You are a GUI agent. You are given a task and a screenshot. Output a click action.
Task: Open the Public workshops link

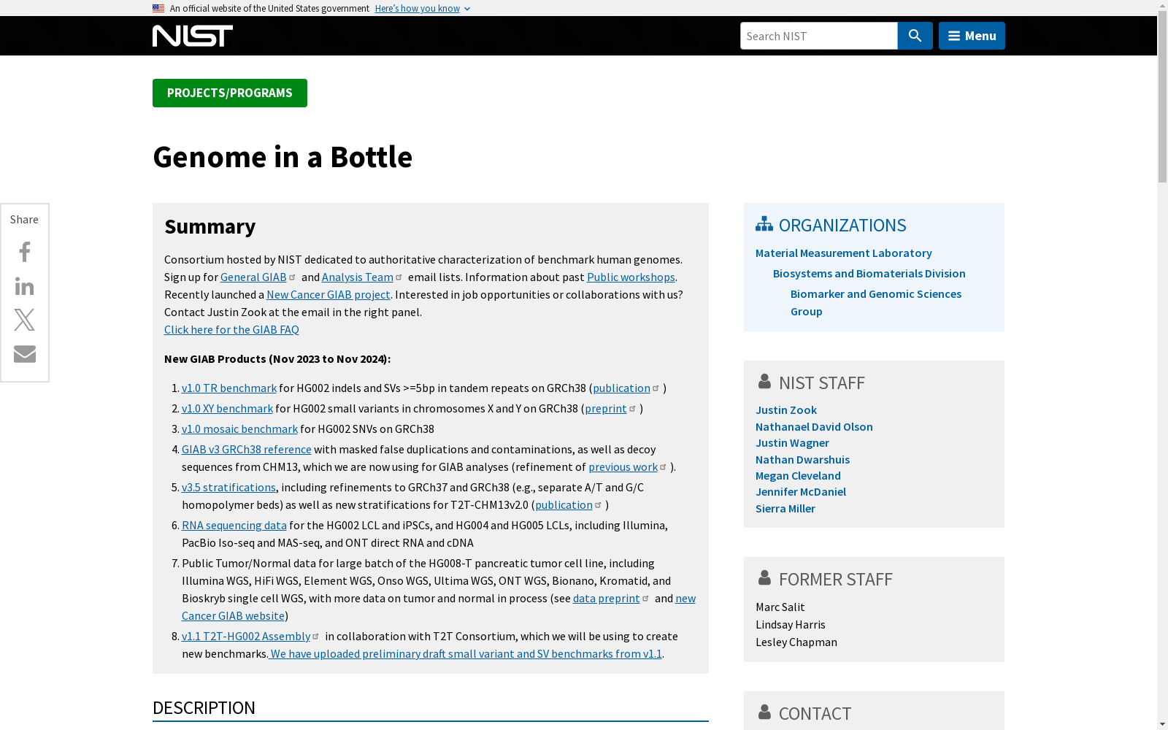coord(631,277)
